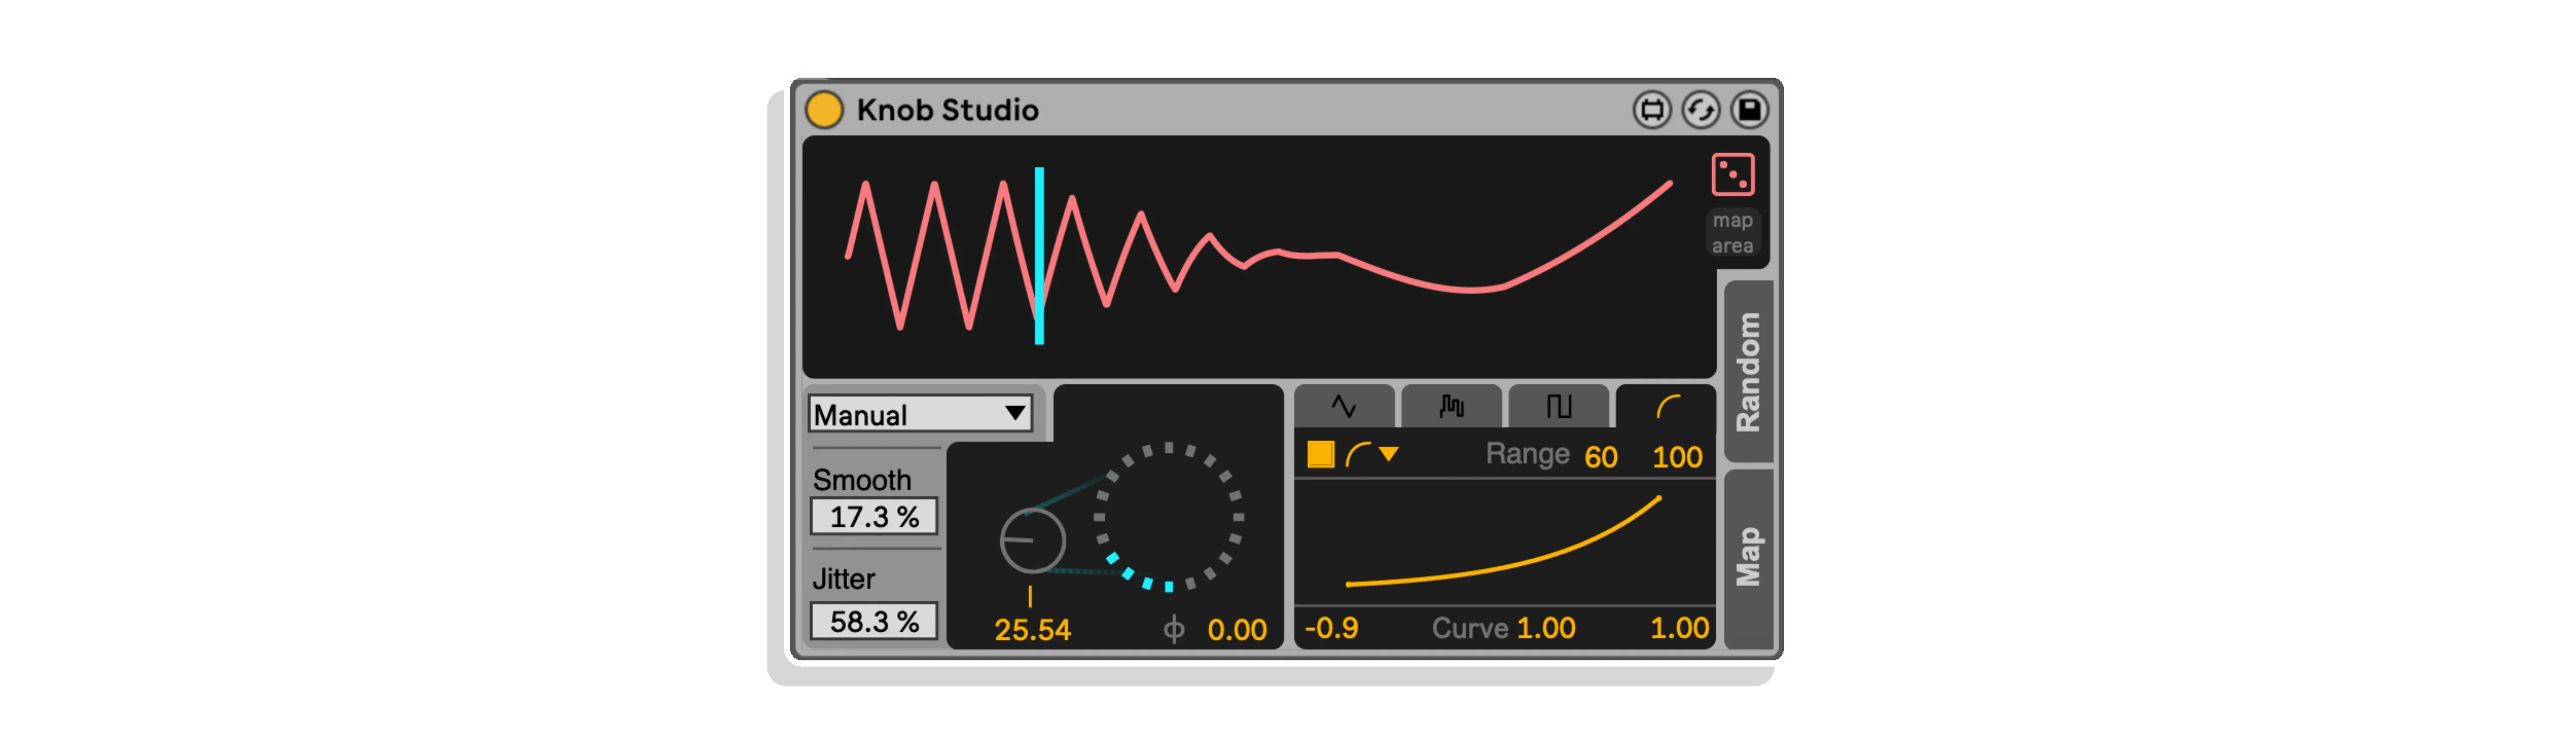Click the Range minimum value 60
The width and height of the screenshot is (2576, 738).
pos(1600,457)
